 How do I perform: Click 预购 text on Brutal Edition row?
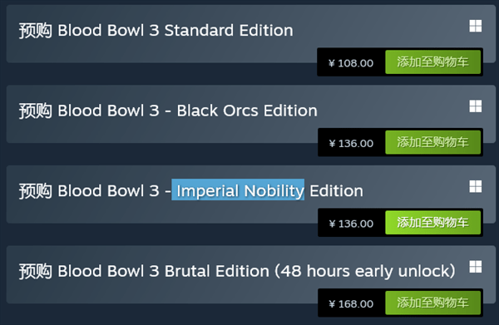35,272
